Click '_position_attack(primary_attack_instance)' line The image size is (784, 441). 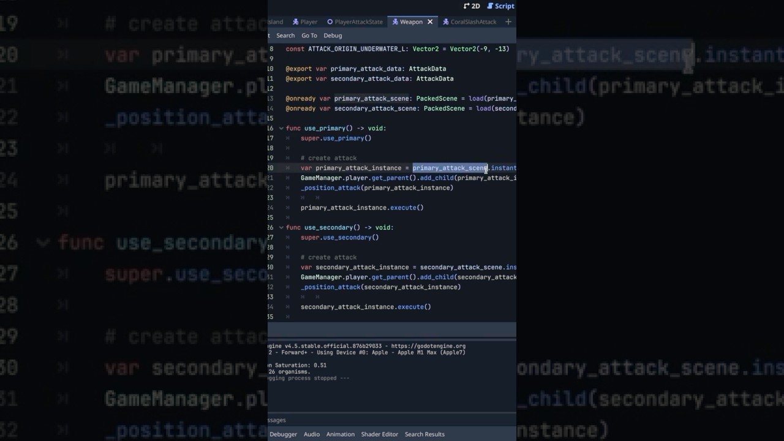[x=377, y=188]
